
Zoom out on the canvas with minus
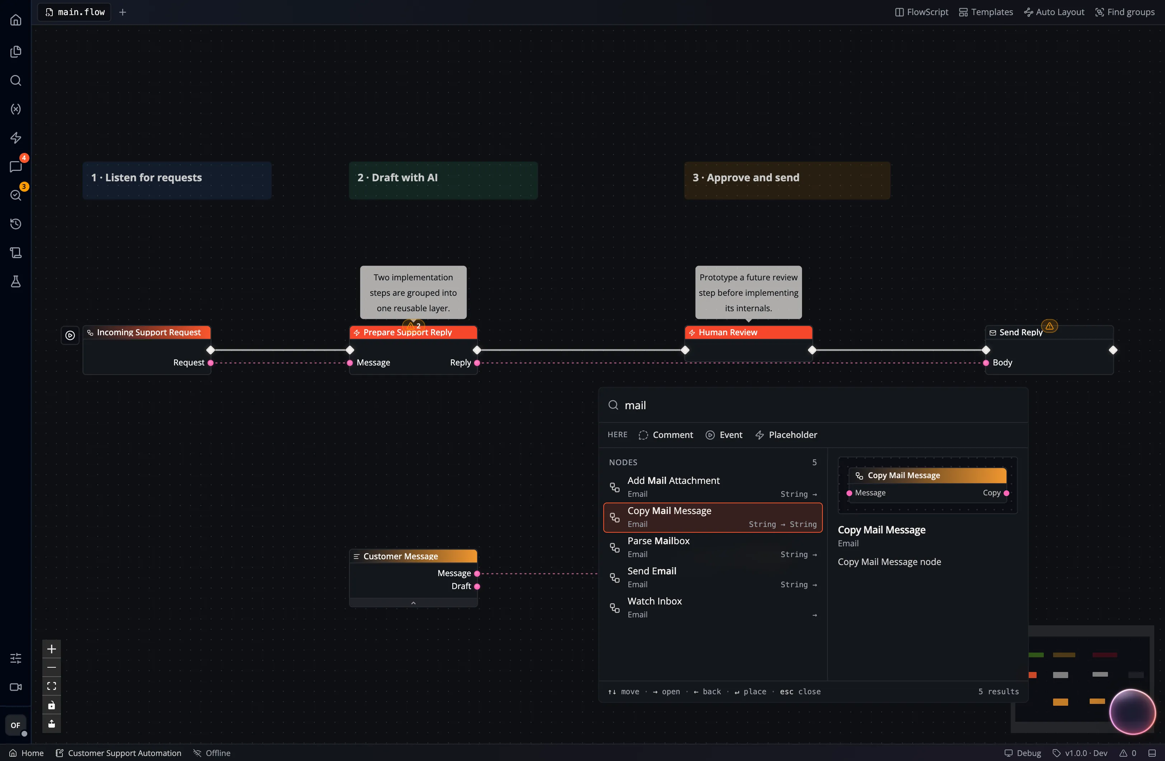(51, 667)
